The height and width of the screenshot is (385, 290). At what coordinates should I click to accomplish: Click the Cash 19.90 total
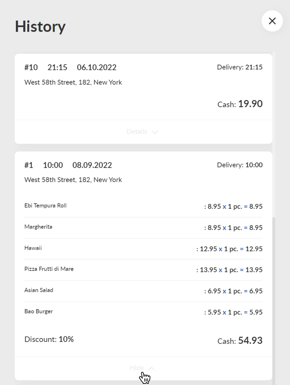[x=240, y=104]
